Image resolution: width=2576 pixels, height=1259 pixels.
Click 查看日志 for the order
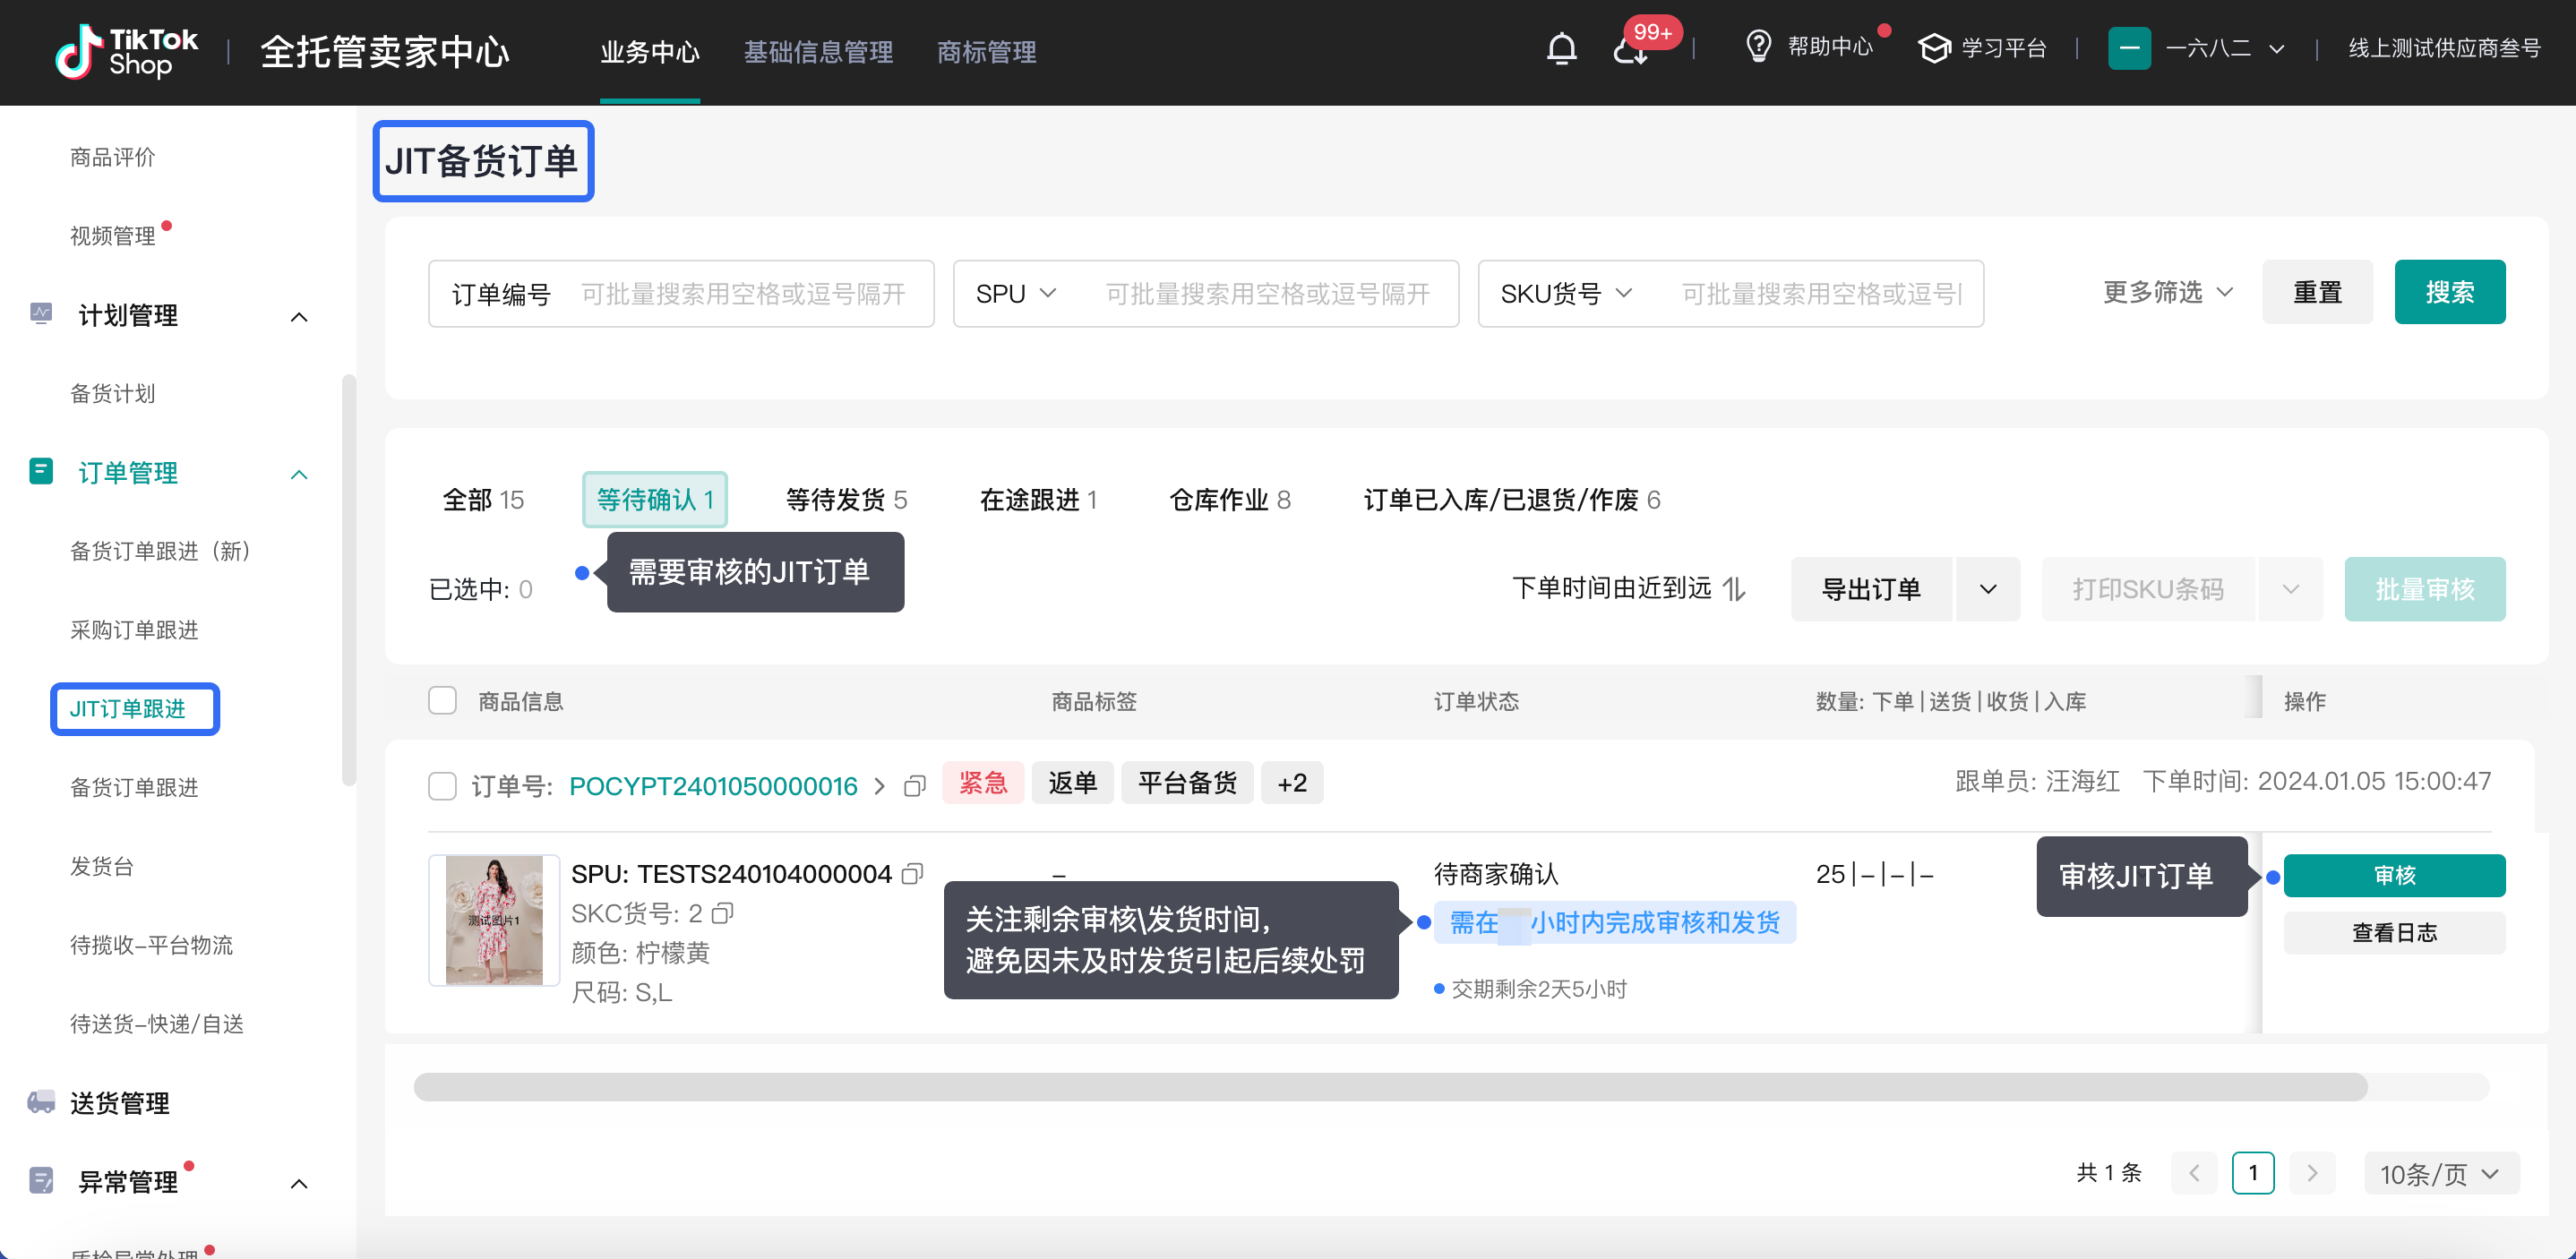[2394, 932]
